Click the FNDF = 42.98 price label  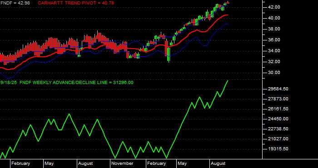click(15, 3)
